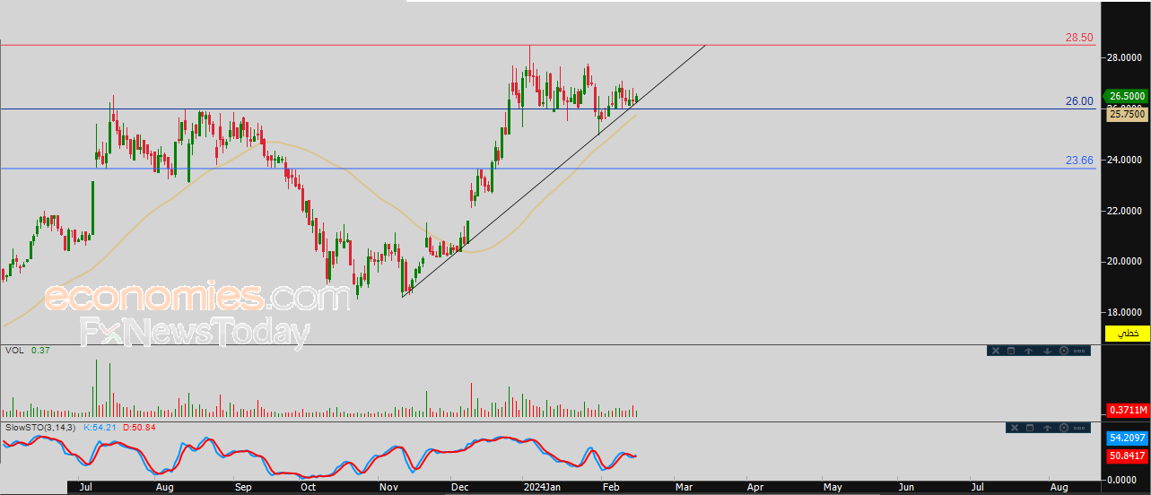Click the 2024Jan date axis label
The height and width of the screenshot is (495, 1151).
(x=541, y=487)
